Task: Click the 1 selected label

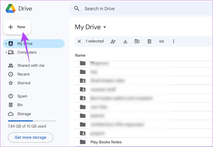Action: 95,41
